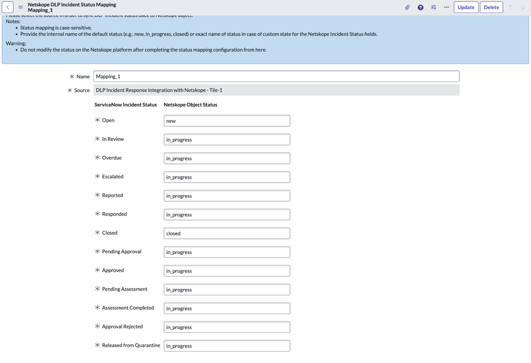Image resolution: width=531 pixels, height=363 pixels.
Task: Click the Pending Approval label
Action: point(121,251)
